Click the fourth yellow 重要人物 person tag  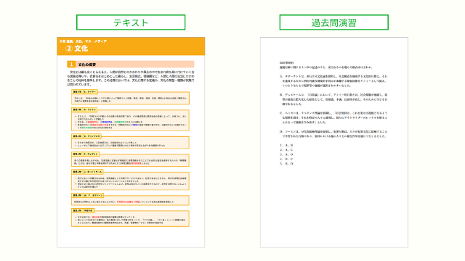tap(78, 154)
